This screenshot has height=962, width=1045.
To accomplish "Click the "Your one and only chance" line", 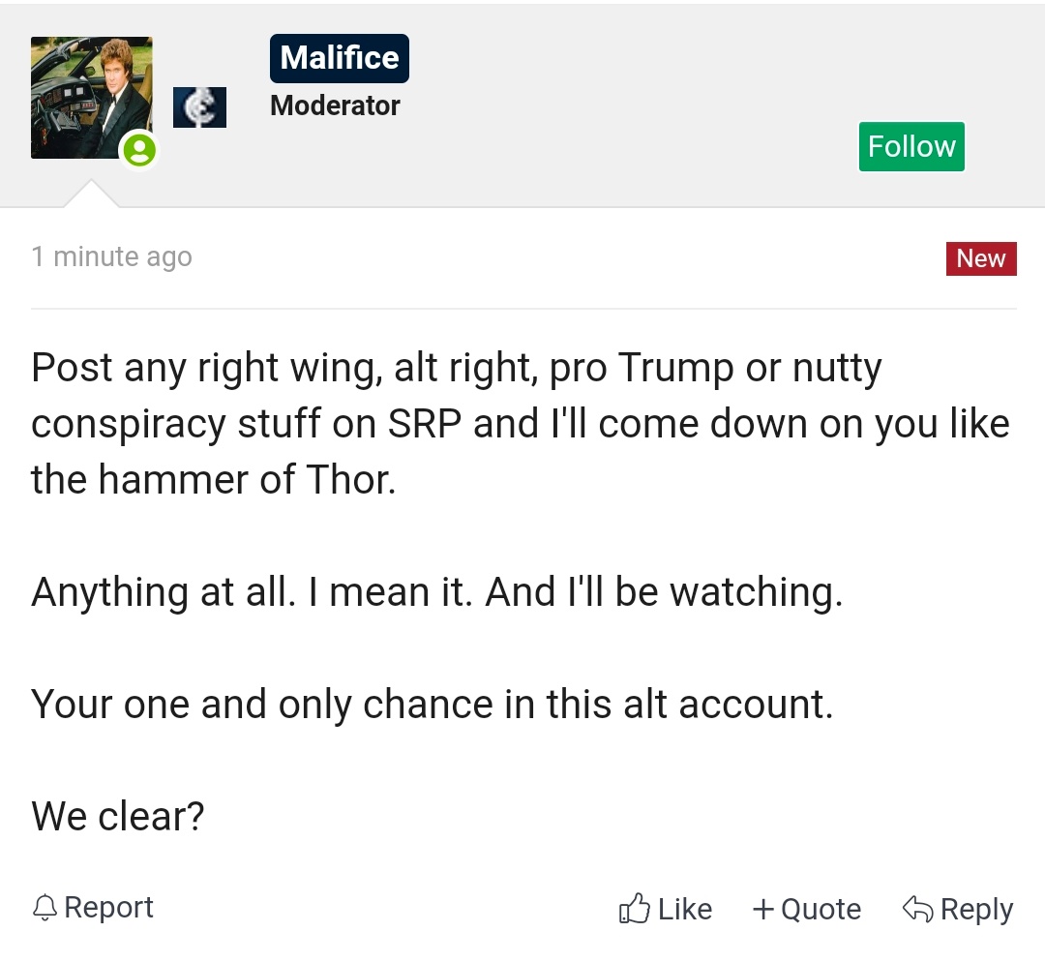I will (x=432, y=704).
